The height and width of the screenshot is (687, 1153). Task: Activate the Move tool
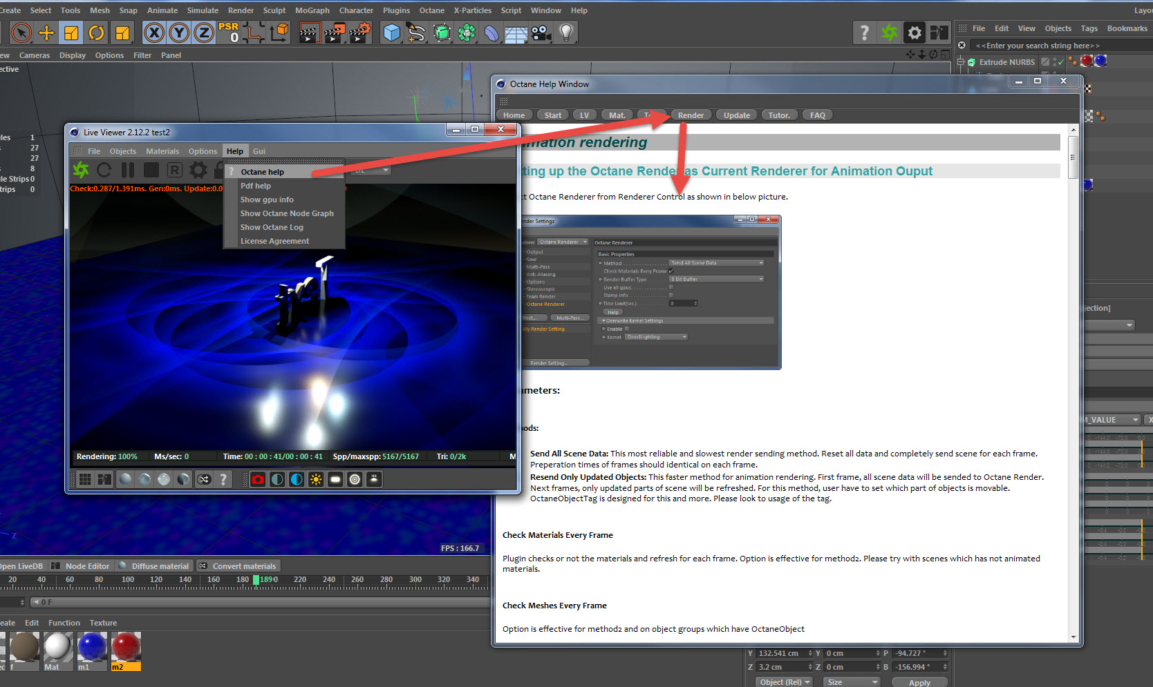click(46, 32)
